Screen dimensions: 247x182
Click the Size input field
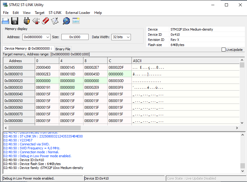75,37
